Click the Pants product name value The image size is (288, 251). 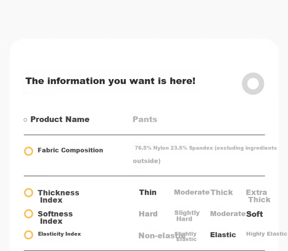[145, 119]
